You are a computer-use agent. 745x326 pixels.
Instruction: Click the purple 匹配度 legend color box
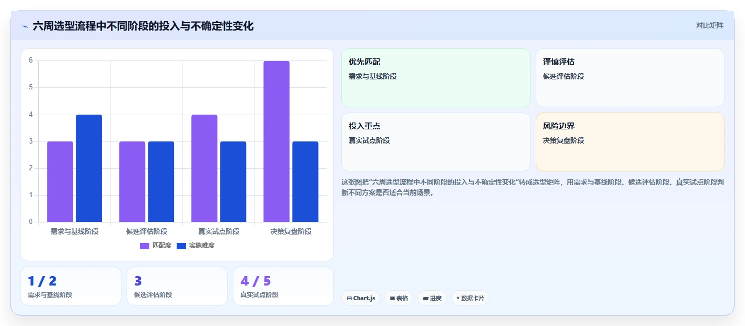pos(145,246)
